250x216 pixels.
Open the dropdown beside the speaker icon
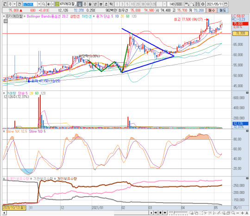tap(53, 4)
